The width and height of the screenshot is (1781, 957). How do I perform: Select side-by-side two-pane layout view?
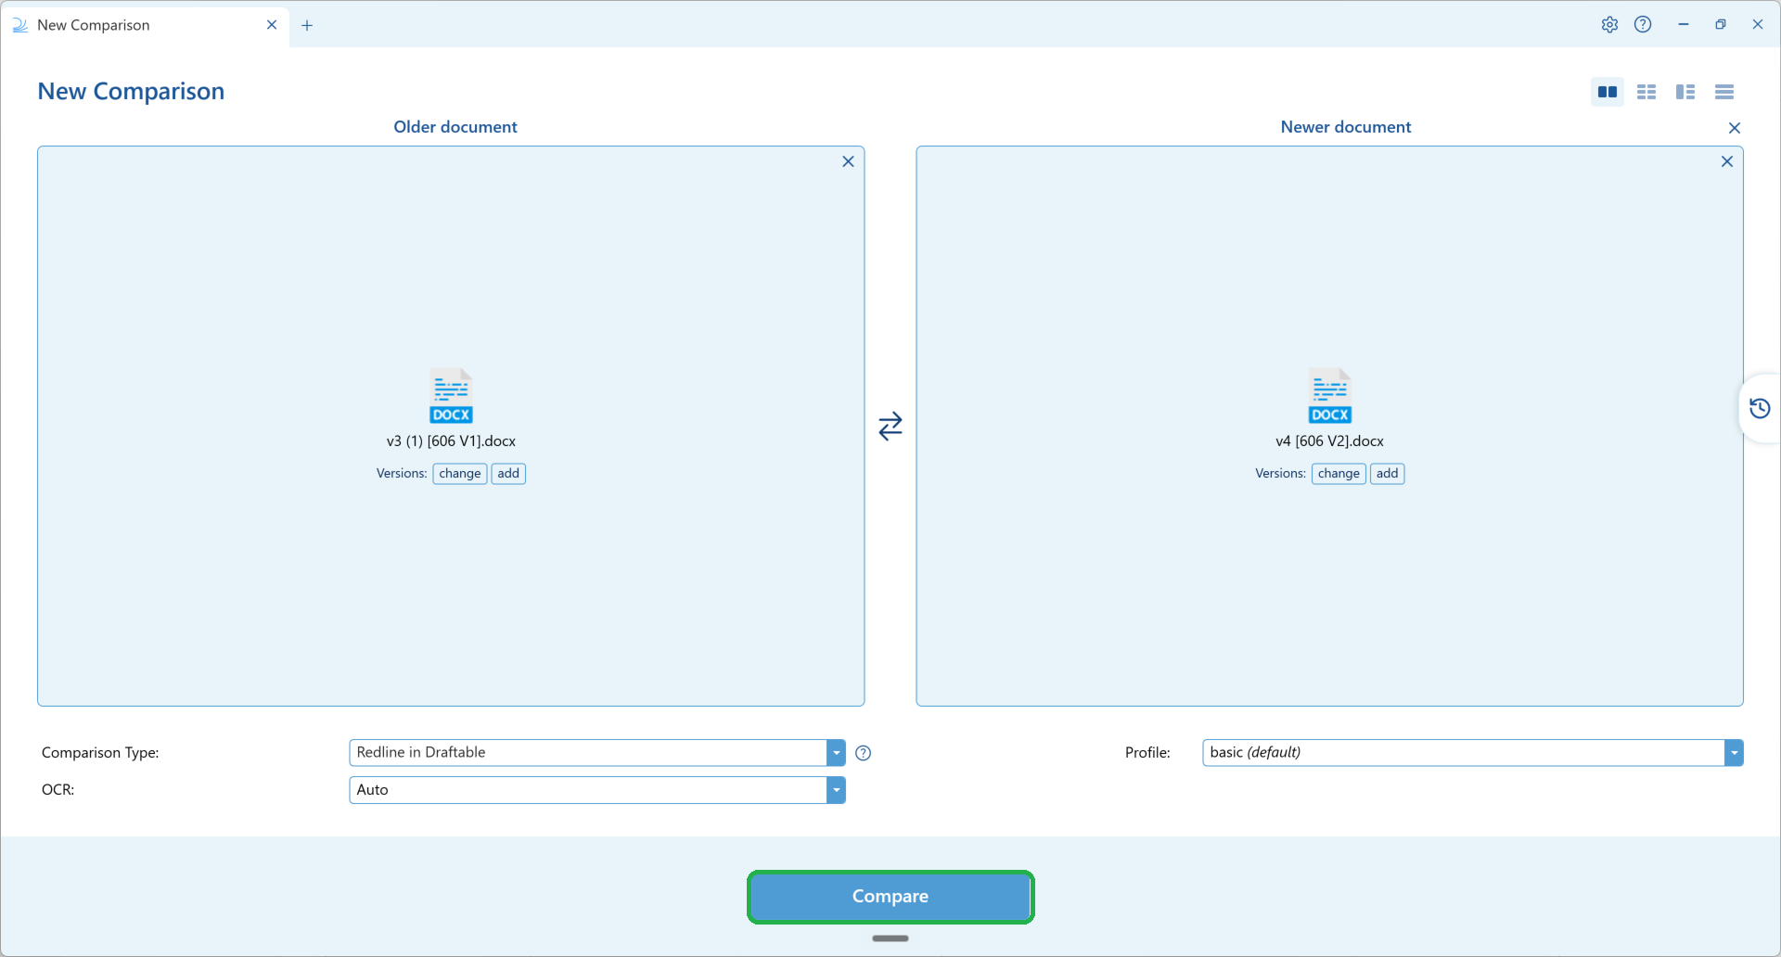[1608, 92]
